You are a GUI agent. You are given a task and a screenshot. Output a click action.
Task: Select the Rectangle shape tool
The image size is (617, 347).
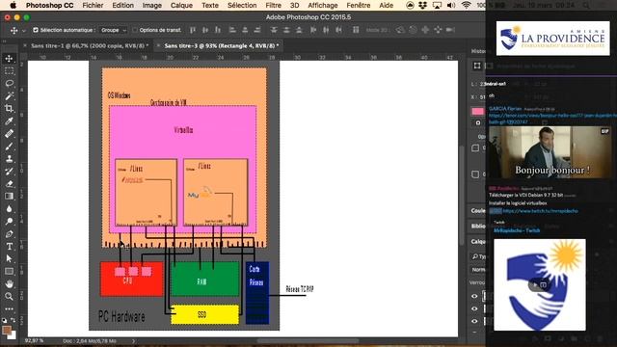(9, 271)
